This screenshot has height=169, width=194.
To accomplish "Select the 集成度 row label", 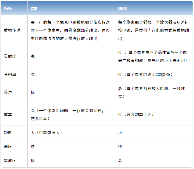I will (x=10, y=161).
